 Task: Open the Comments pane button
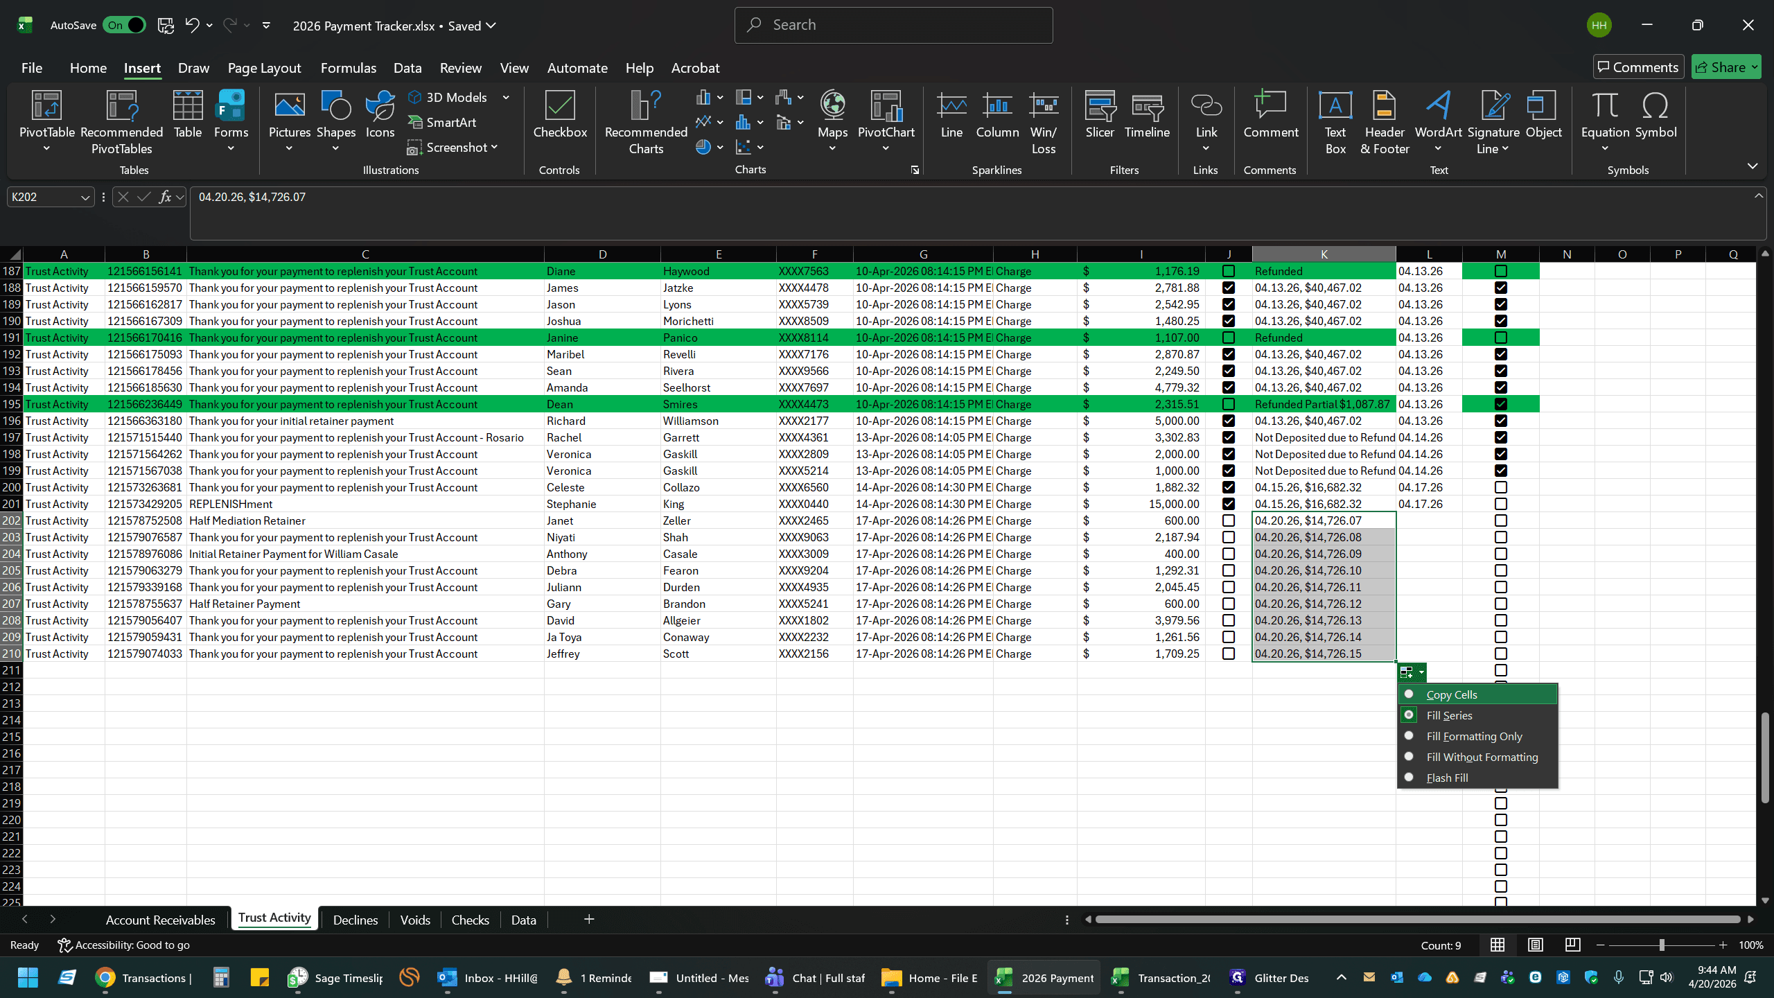[x=1638, y=67]
